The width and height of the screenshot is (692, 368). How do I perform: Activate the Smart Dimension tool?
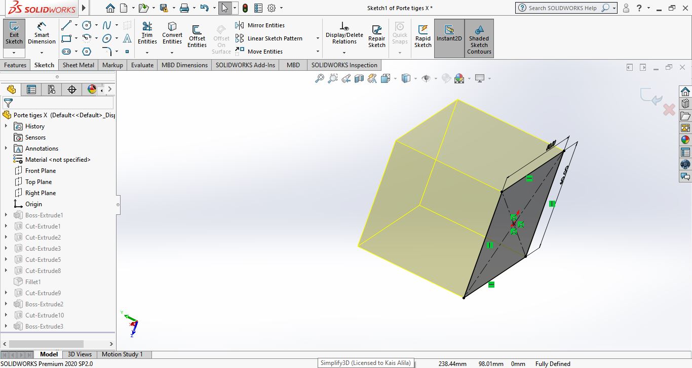tap(42, 33)
